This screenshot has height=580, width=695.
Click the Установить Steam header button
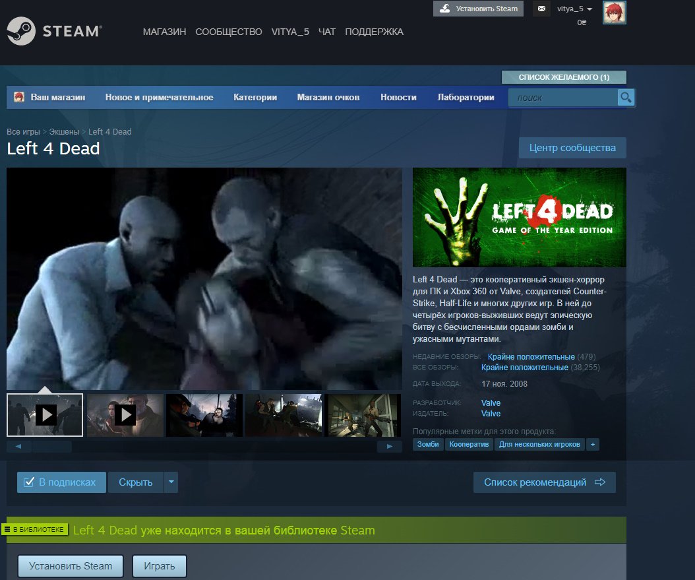(x=478, y=9)
